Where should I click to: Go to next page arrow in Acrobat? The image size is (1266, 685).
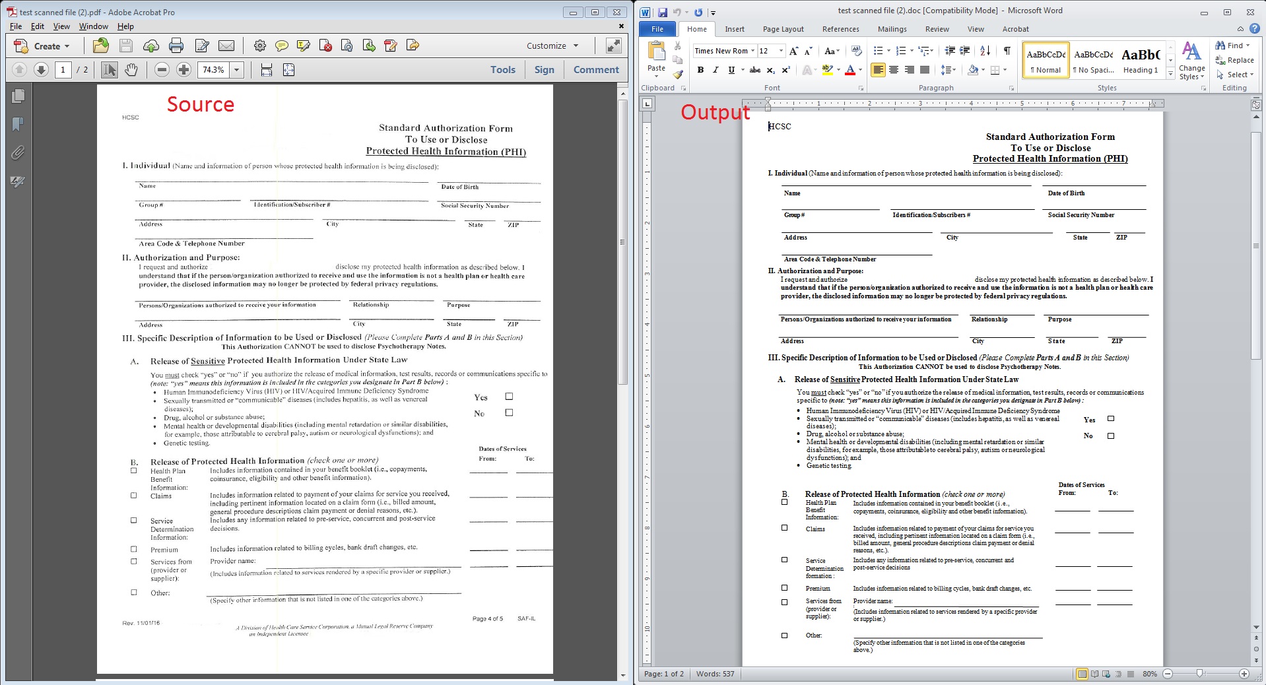[x=41, y=70]
